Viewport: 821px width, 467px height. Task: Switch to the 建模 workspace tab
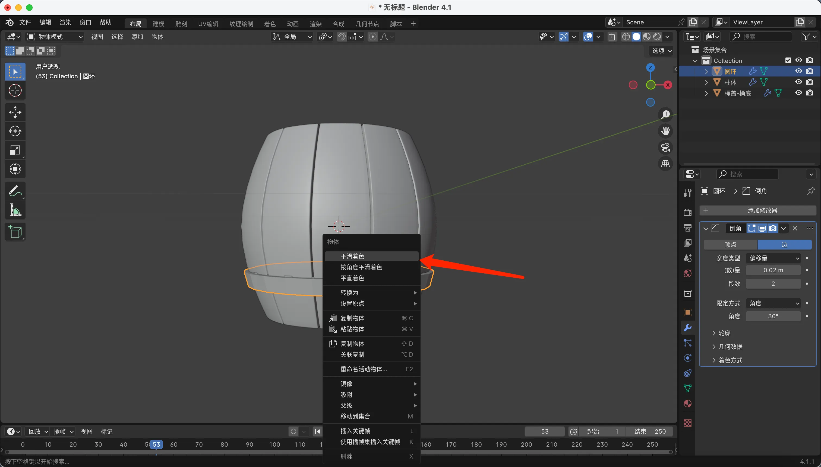(158, 24)
